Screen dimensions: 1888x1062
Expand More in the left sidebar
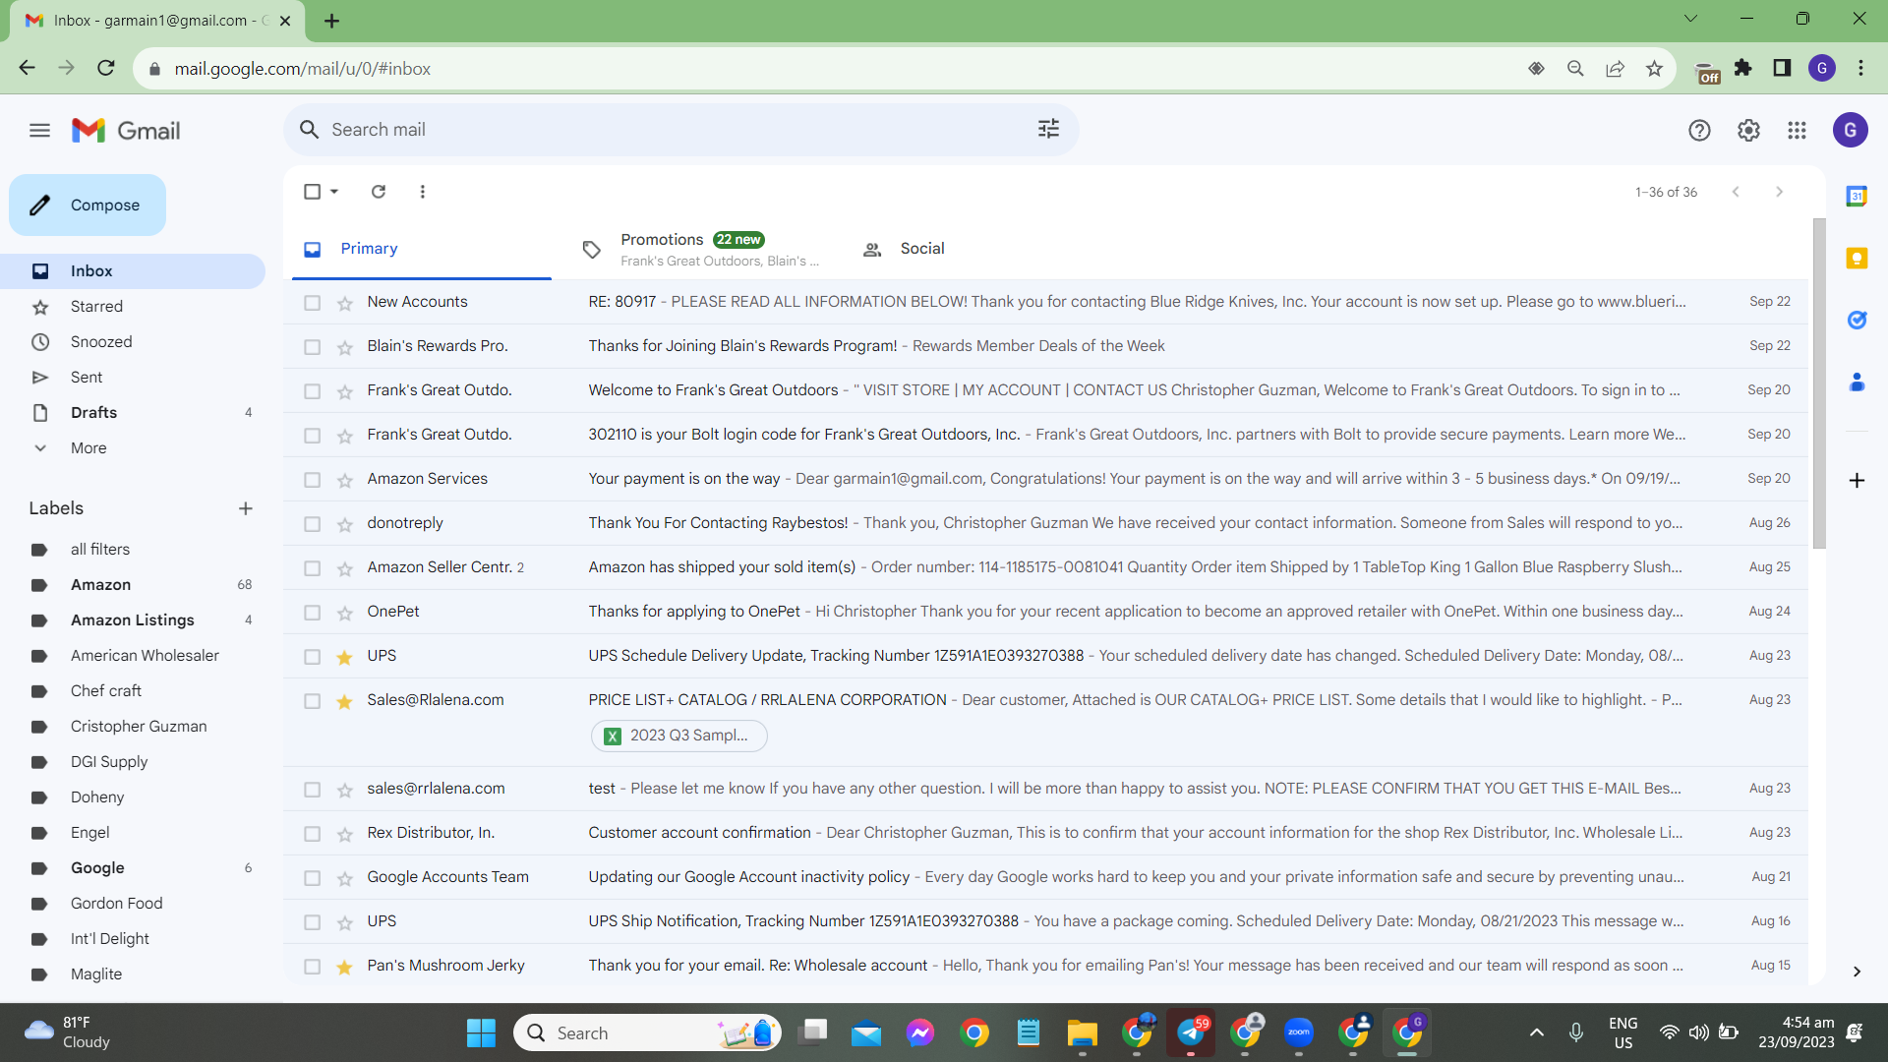88,447
